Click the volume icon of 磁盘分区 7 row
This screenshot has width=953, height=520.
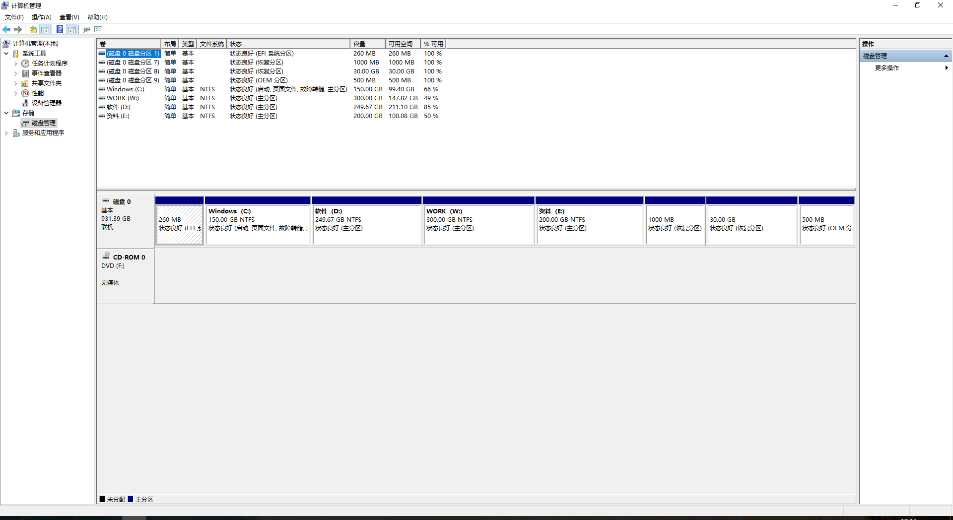102,63
